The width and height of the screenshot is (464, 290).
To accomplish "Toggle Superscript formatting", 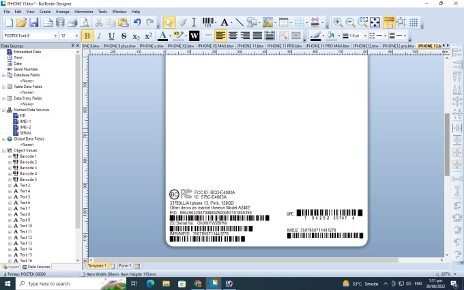I will click(x=148, y=35).
